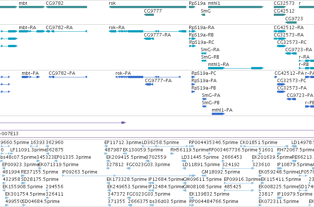Click protein RpS19a-PB
The width and height of the screenshot is (314, 207).
pos(193,92)
